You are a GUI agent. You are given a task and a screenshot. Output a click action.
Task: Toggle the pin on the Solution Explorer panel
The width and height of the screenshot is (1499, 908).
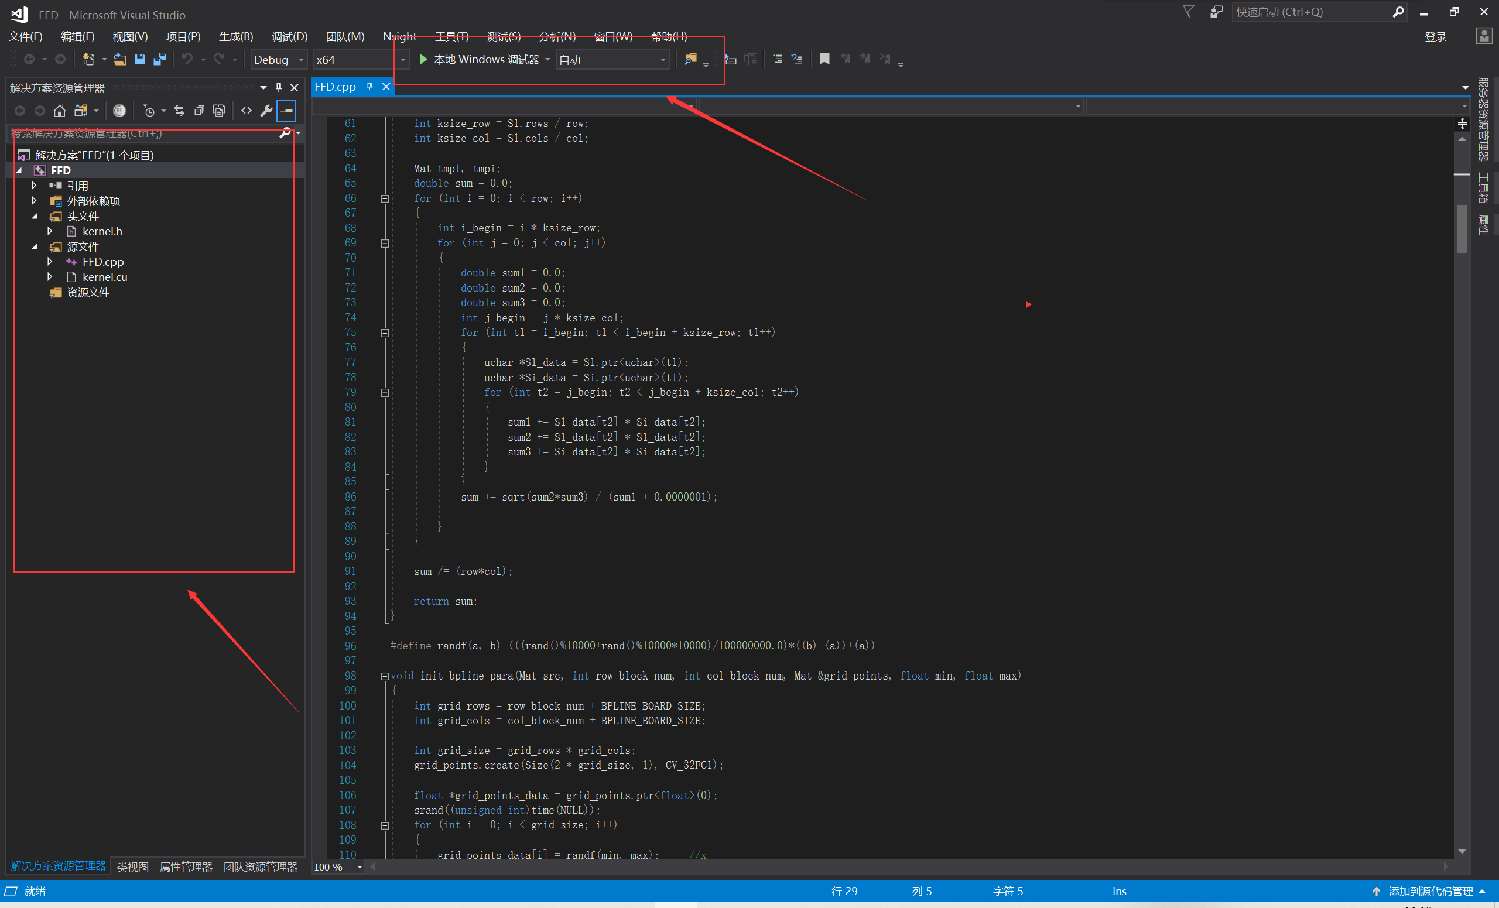coord(279,88)
